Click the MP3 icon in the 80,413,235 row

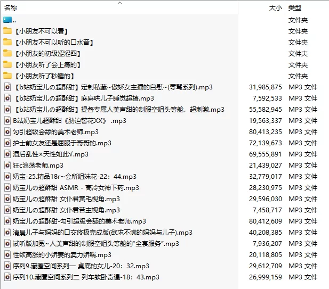click(x=7, y=131)
